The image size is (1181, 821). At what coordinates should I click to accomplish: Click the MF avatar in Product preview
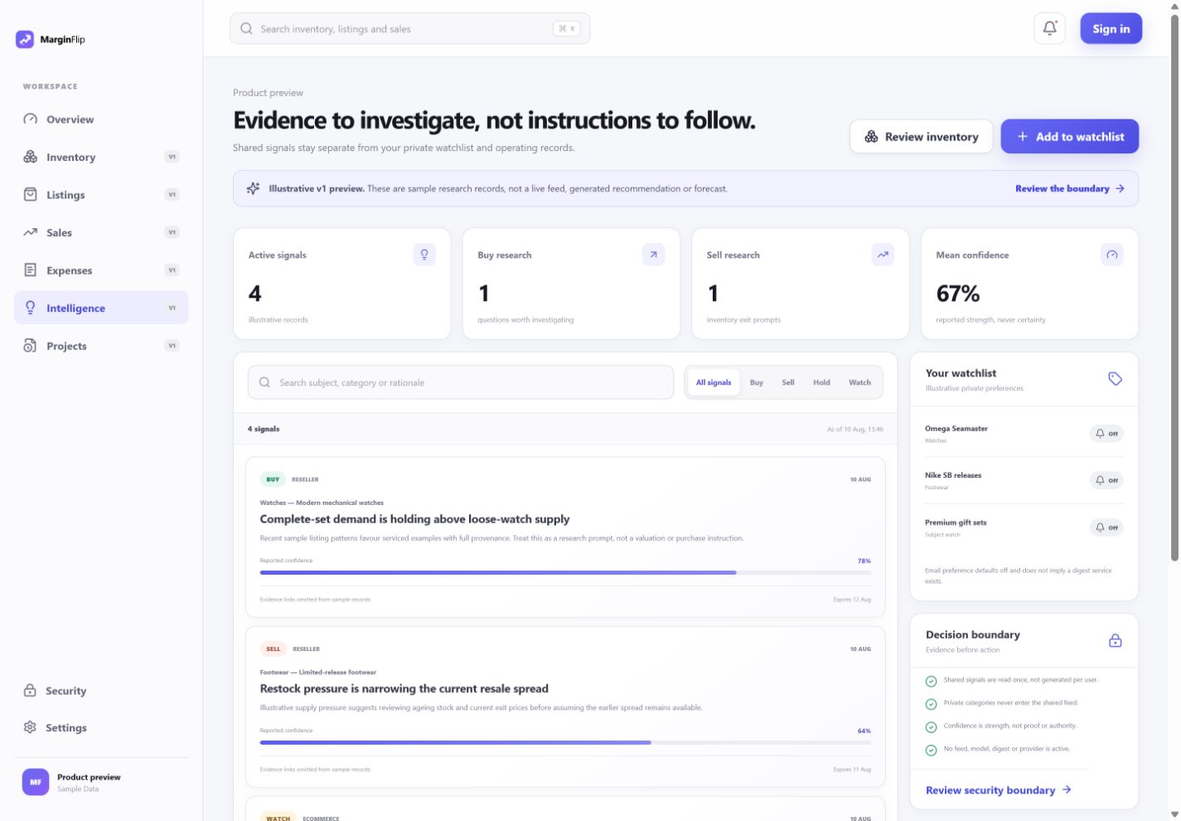[36, 782]
